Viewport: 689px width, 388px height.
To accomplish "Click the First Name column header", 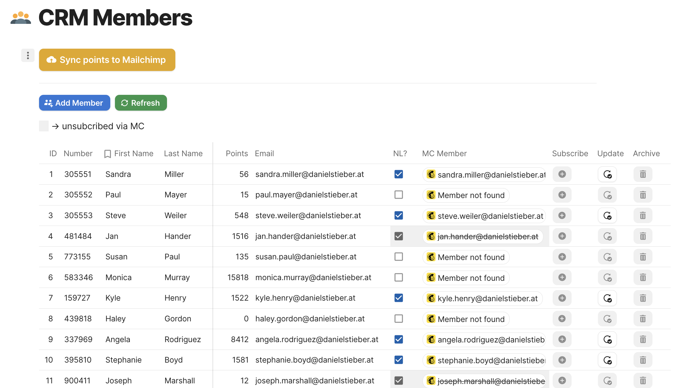I will [134, 153].
